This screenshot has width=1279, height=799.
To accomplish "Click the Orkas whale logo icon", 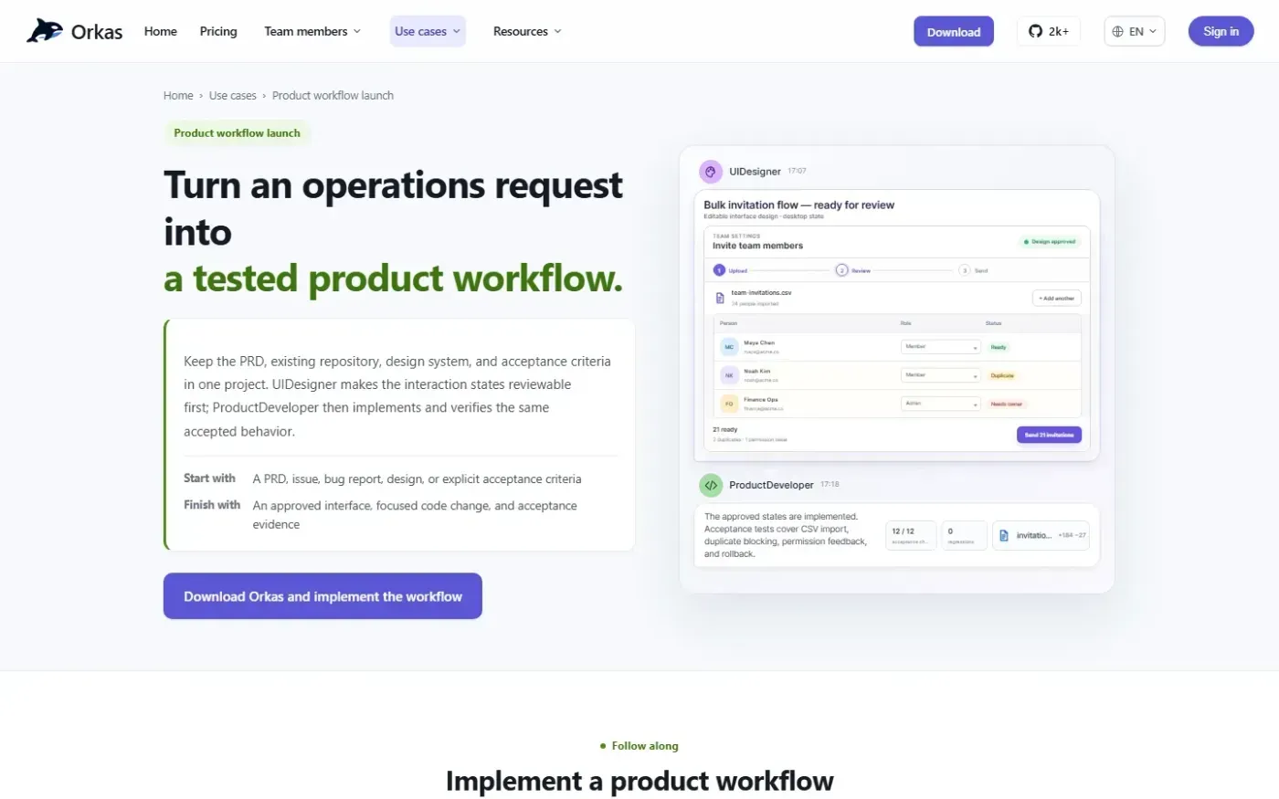I will click(45, 31).
